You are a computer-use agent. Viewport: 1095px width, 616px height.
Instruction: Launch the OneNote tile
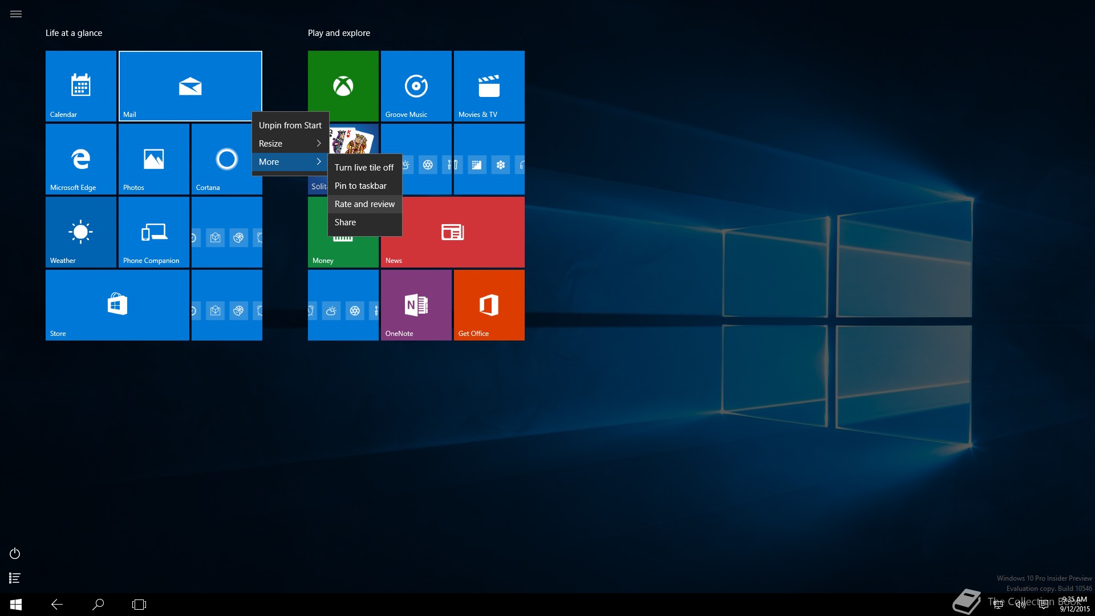click(416, 305)
